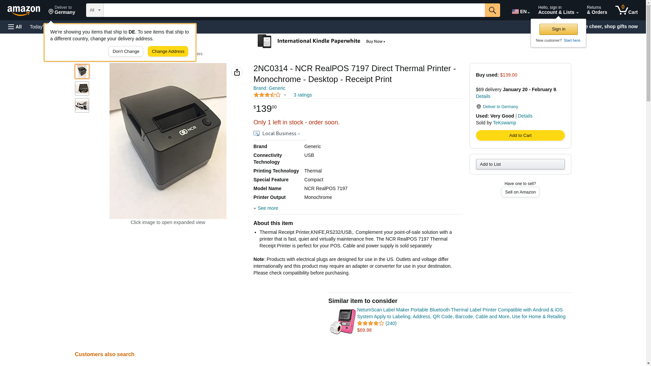Click the star rating icons
Image resolution: width=651 pixels, height=366 pixels.
tap(267, 95)
